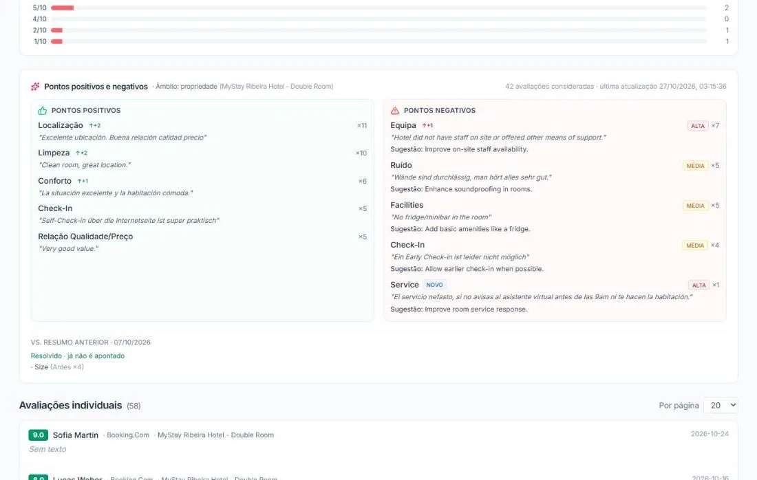Click the ALTA priority badge on Service
This screenshot has height=480, width=757.
(x=699, y=285)
